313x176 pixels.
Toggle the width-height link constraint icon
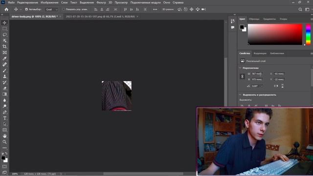(242, 77)
